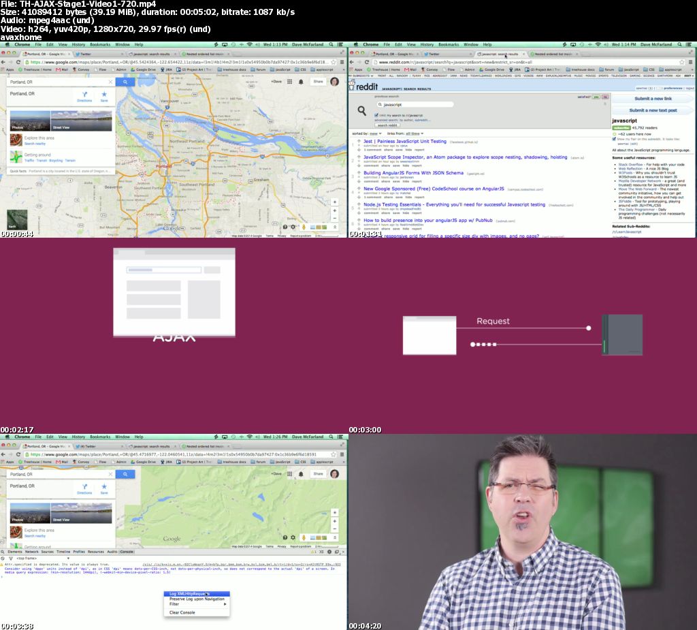This screenshot has width=697, height=630.
Task: Click Directions icon in the 00:00:44 Maps frame
Action: (x=84, y=94)
